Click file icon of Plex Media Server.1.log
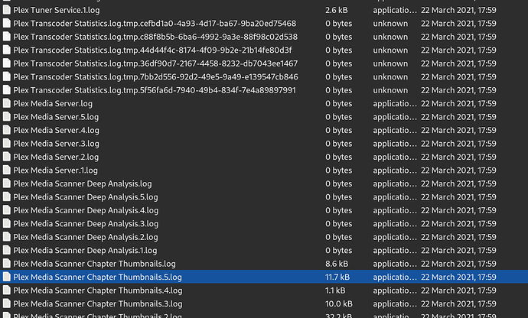The image size is (528, 318). coord(6,170)
